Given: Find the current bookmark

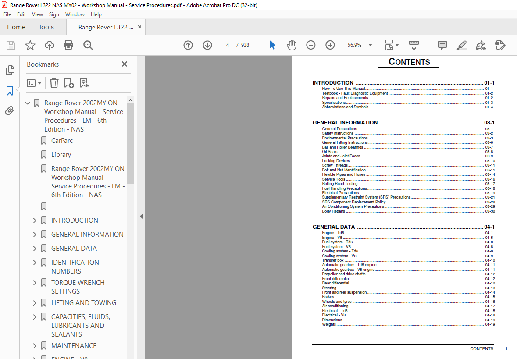Looking at the screenshot, I should 84,83.
